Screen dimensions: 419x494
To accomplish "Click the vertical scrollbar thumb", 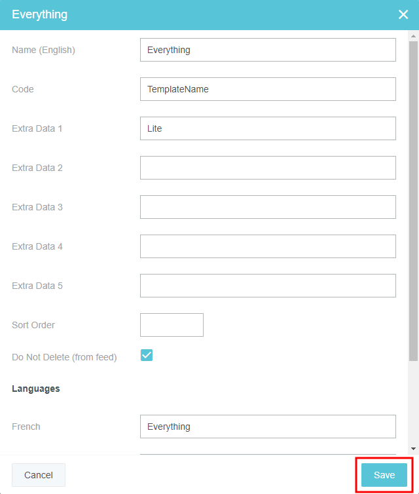I will (413, 197).
